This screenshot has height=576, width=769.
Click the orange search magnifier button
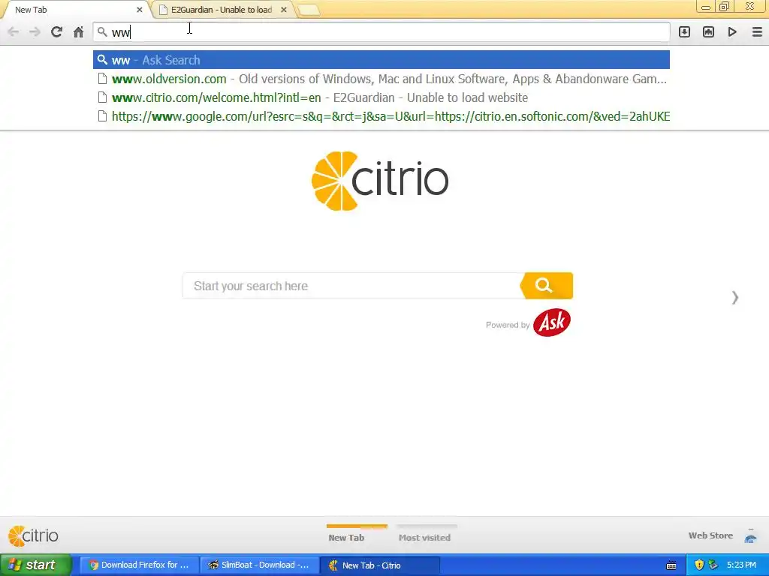(546, 286)
